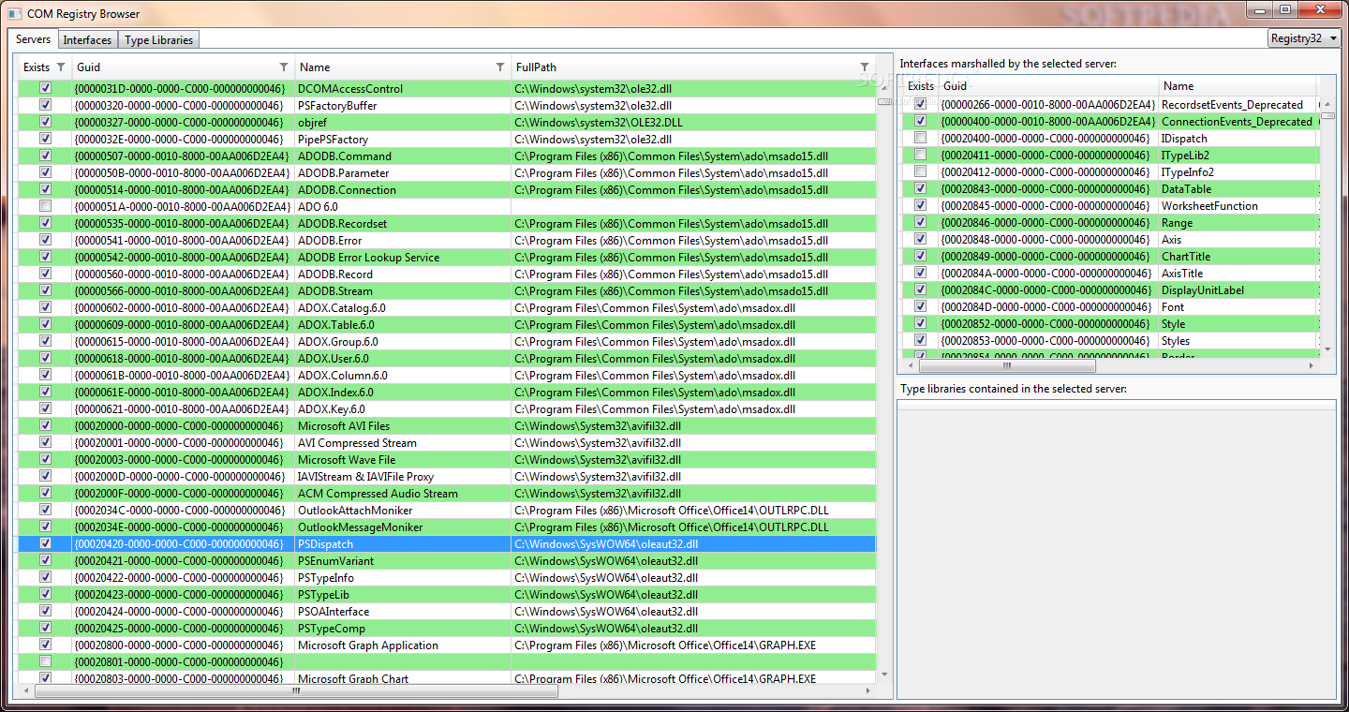The height and width of the screenshot is (712, 1349).
Task: Select the ADODB.Connection row
Action: tap(447, 189)
